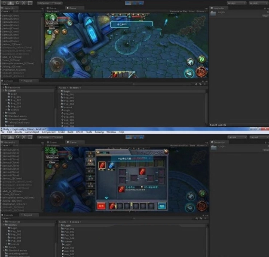Image resolution: width=269 pixels, height=257 pixels.
Task: Toggle Center pivot mode in lower toolbar
Action: click(44, 137)
